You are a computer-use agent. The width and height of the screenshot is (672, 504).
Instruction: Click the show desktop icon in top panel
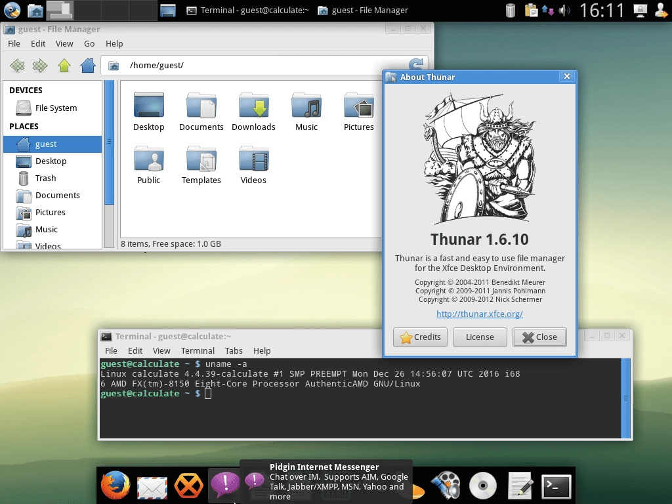pyautogui.click(x=168, y=10)
